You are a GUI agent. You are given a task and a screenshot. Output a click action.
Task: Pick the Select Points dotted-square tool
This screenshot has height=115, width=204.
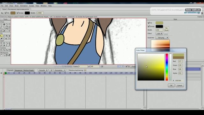1,24
